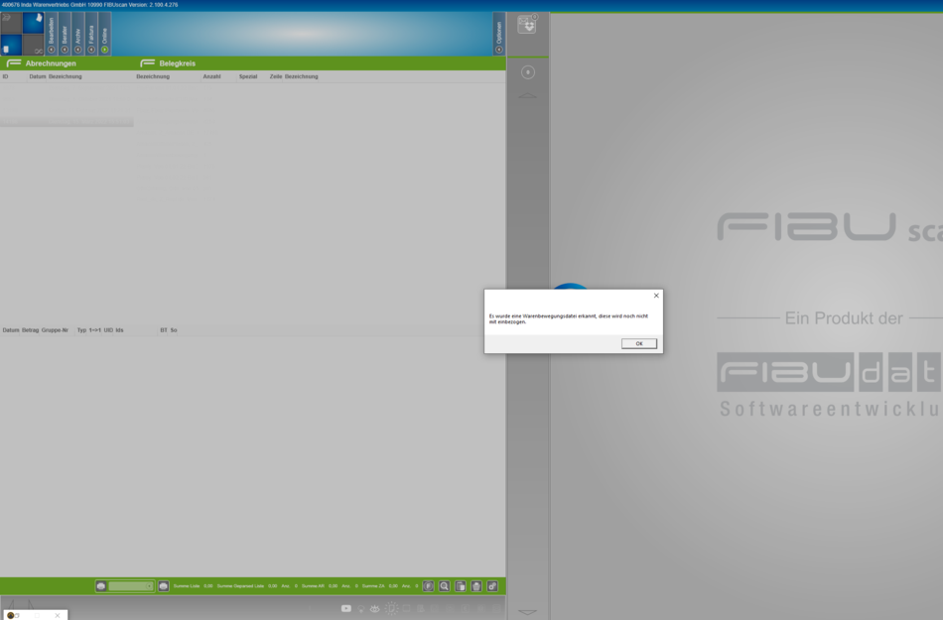Viewport: 943px width, 620px height.
Task: Open the Archiv vertical menu tab
Action: click(78, 34)
